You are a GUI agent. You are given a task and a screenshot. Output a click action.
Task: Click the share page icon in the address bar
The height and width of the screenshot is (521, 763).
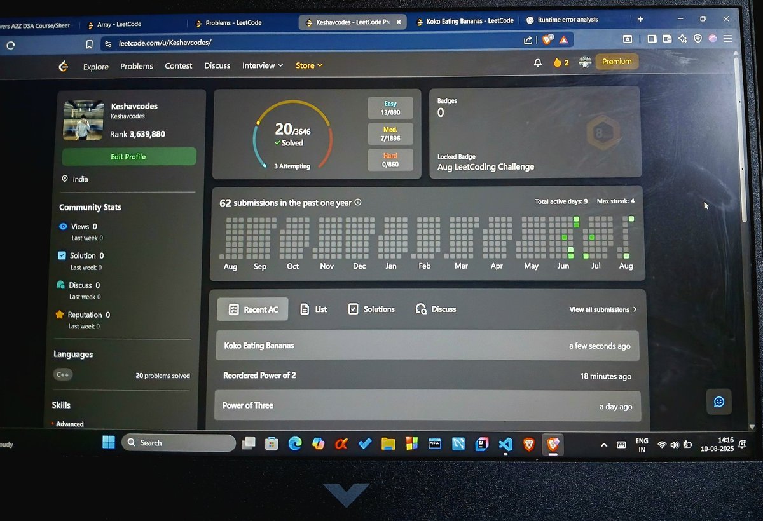tap(528, 40)
